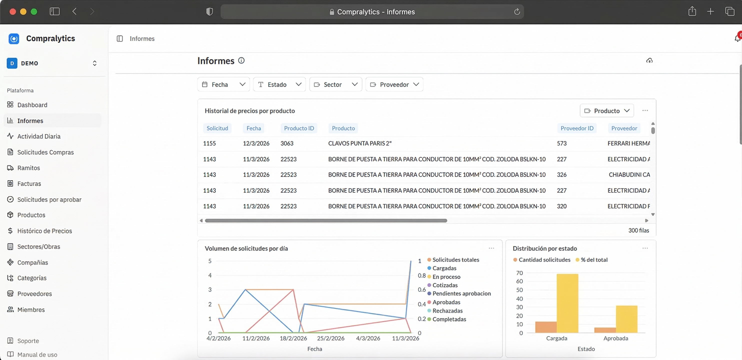Image resolution: width=742 pixels, height=360 pixels.
Task: Open the Proveedor filter dropdown
Action: (394, 84)
